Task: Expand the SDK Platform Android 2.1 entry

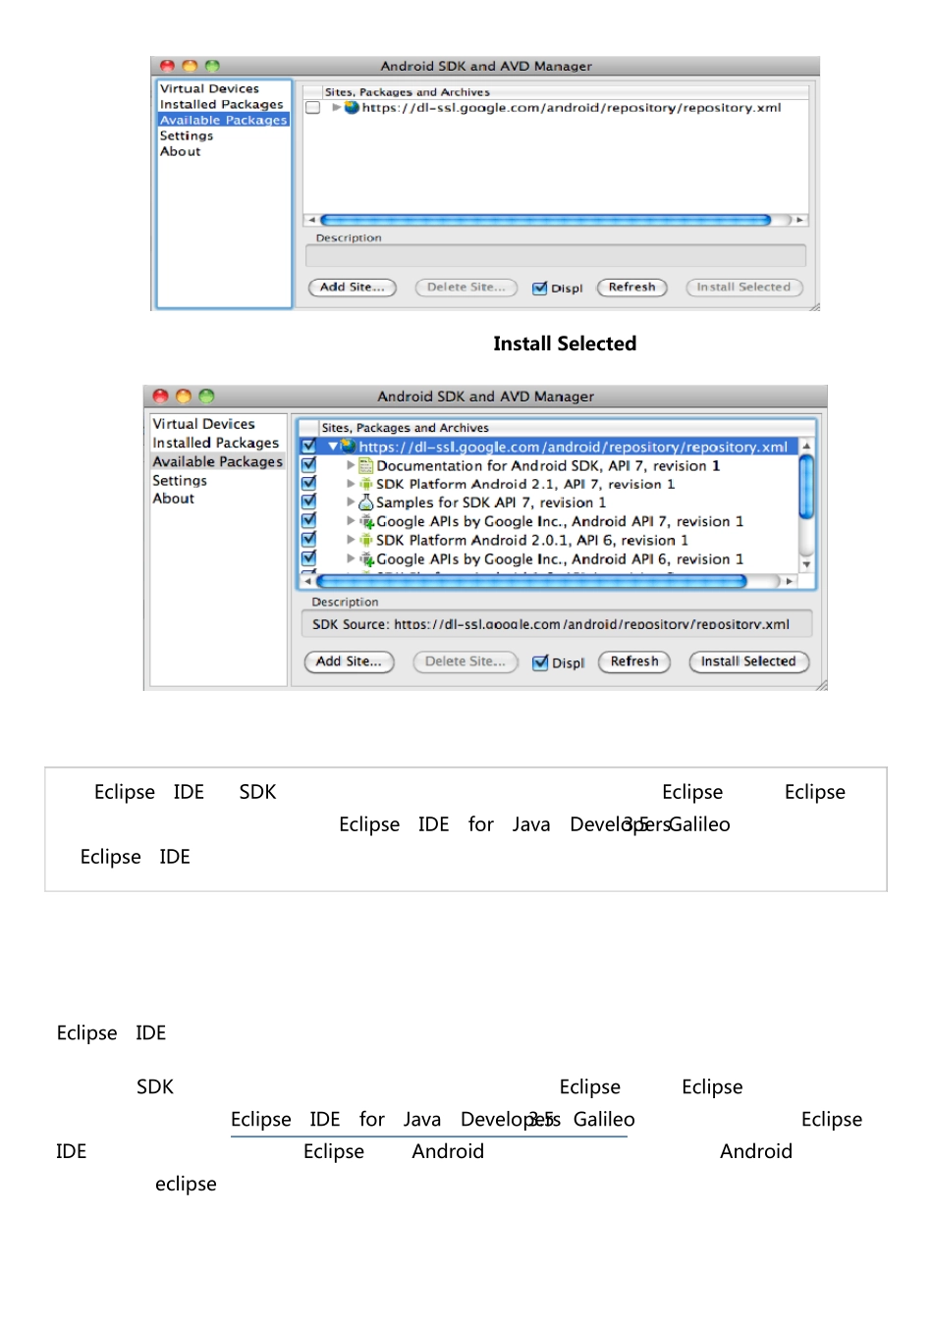Action: pyautogui.click(x=351, y=484)
